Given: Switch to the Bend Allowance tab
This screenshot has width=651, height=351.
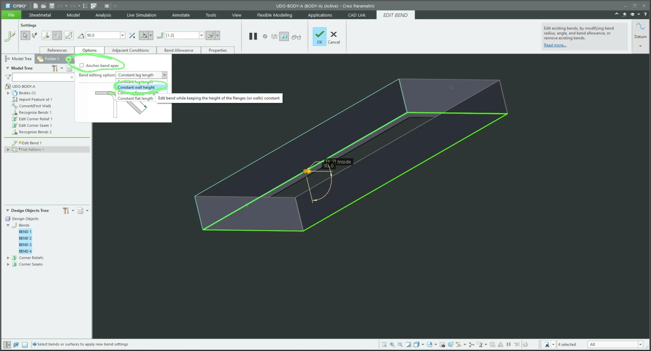Looking at the screenshot, I should (x=178, y=50).
